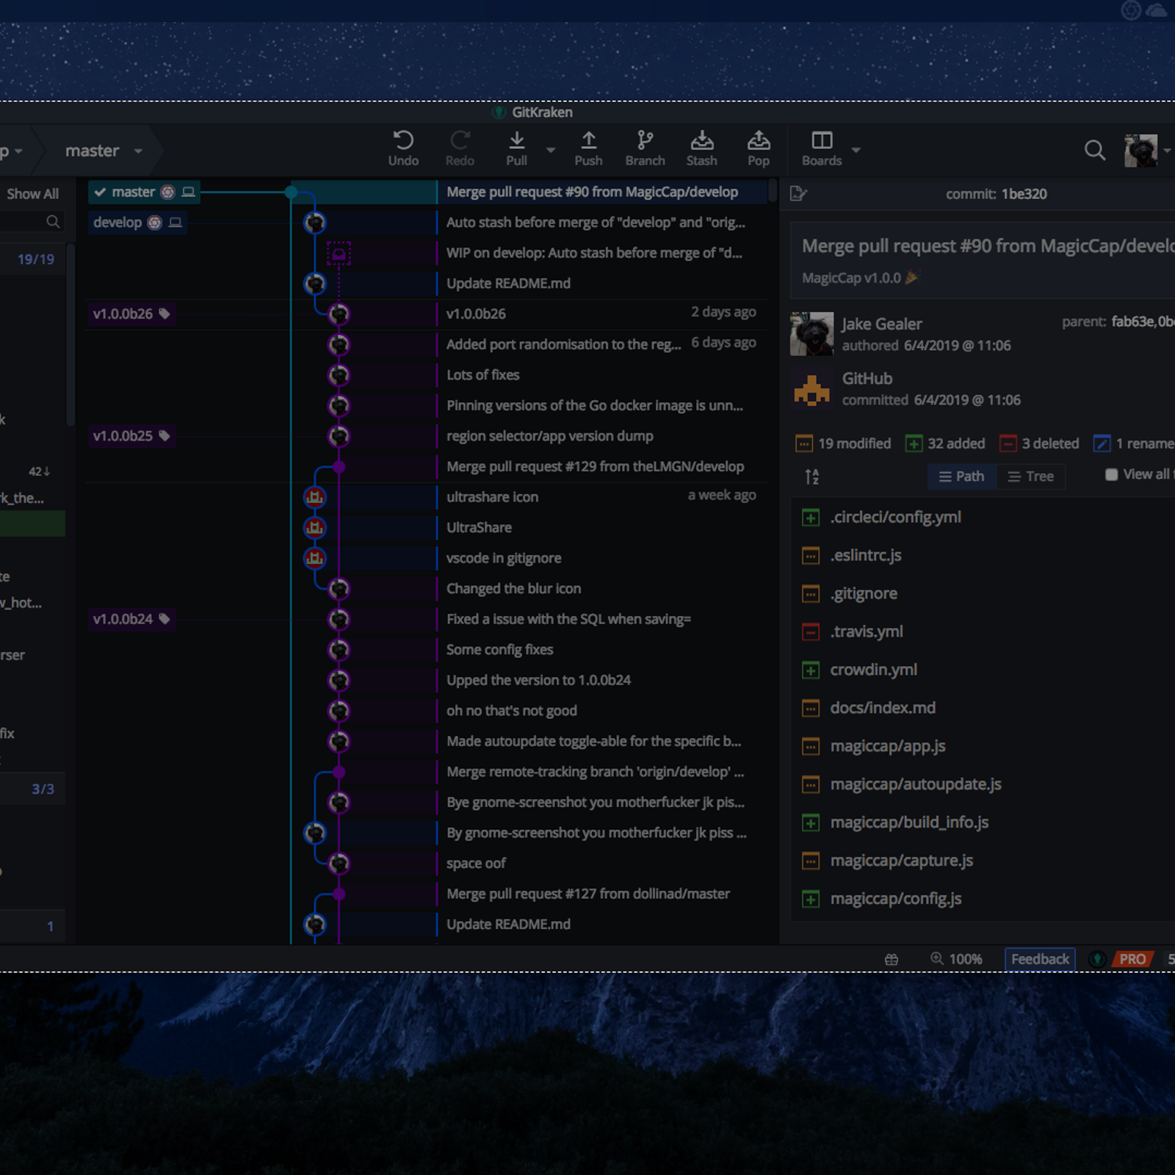Open file magiccap/autoupdate.js
This screenshot has width=1175, height=1175.
pos(916,784)
